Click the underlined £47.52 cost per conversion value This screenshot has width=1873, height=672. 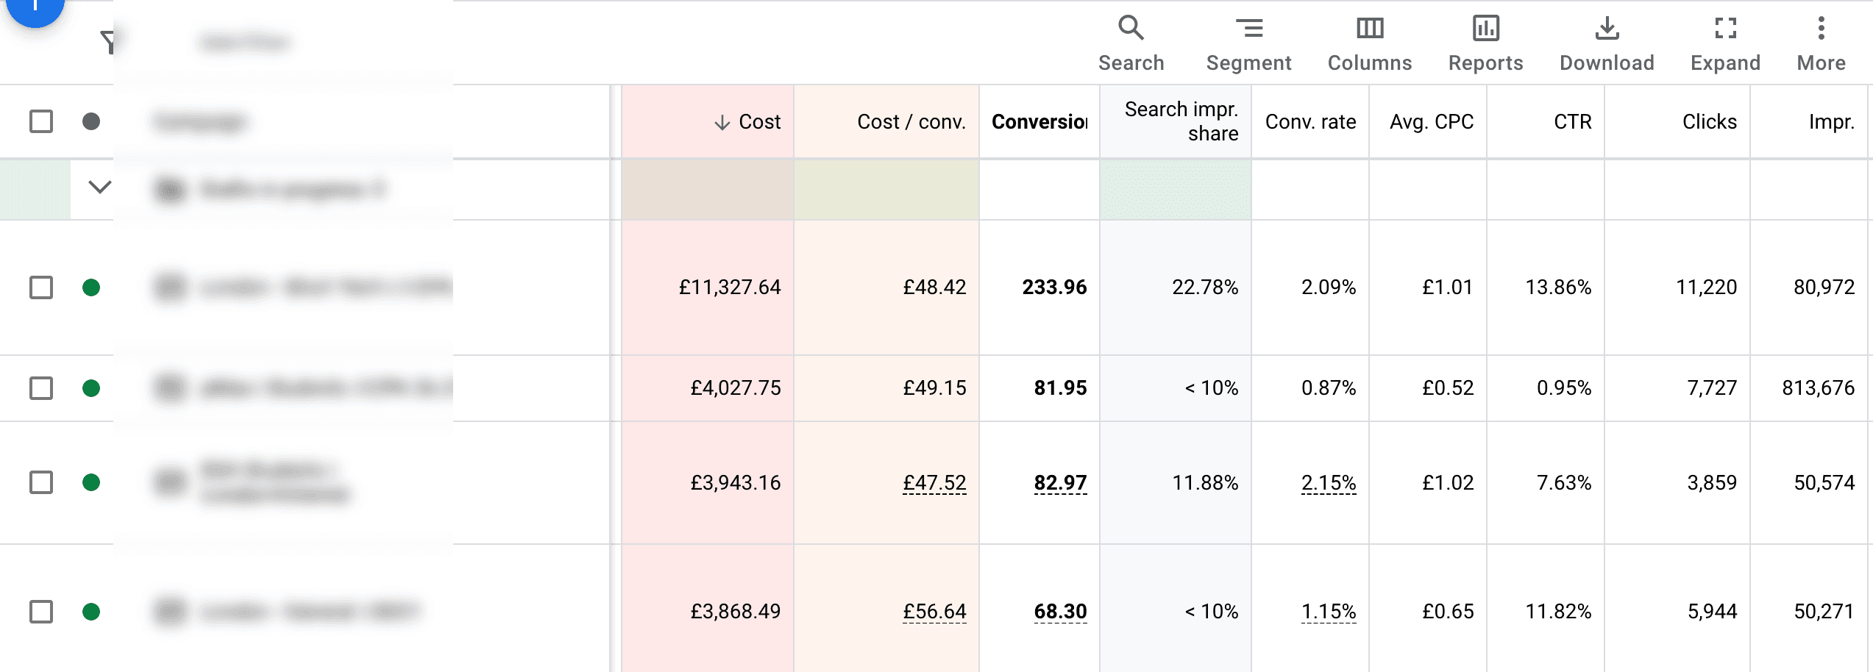pyautogui.click(x=935, y=483)
